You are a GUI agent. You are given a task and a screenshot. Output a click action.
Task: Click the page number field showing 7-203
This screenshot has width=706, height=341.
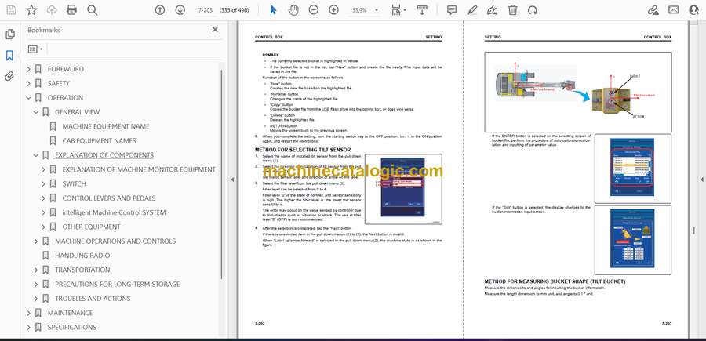point(206,10)
